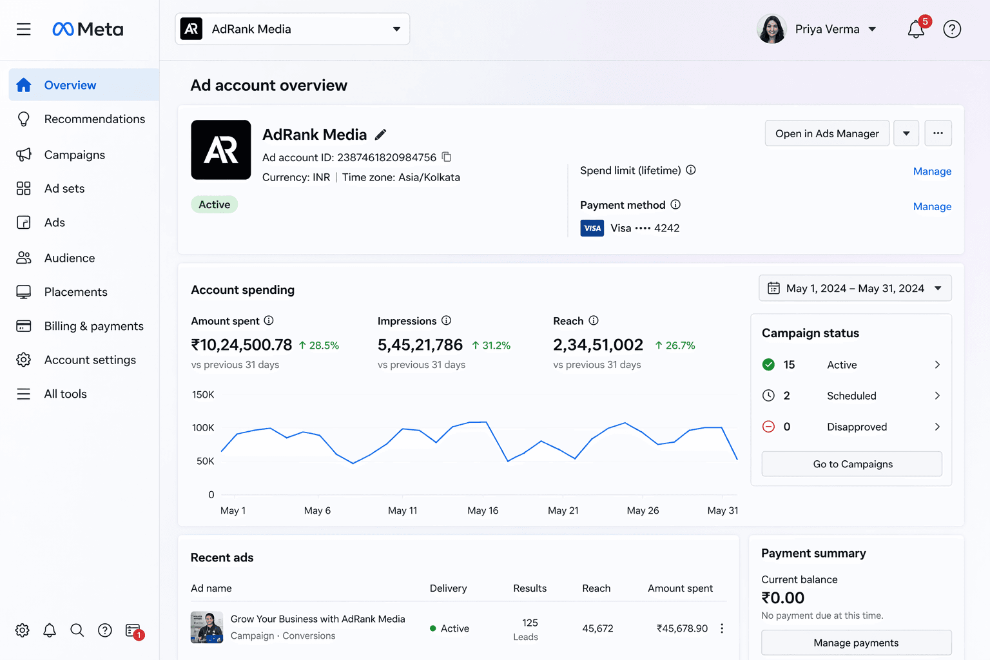Copy the ad account ID
Viewport: 990px width, 660px height.
coord(447,157)
